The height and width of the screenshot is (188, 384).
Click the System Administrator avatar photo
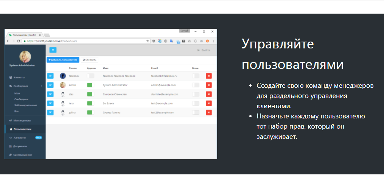[x=25, y=57]
